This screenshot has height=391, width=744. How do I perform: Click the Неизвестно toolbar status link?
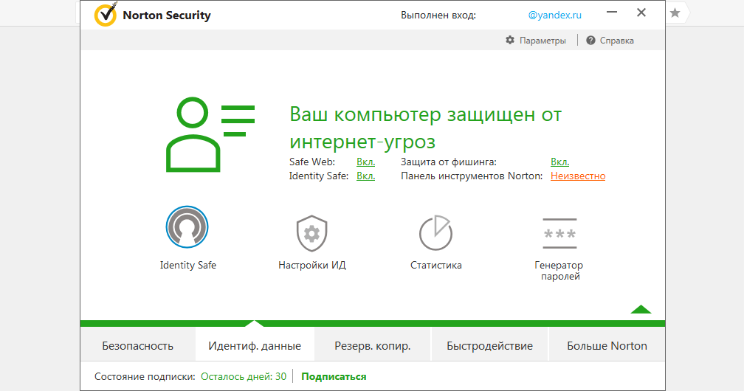click(x=578, y=176)
